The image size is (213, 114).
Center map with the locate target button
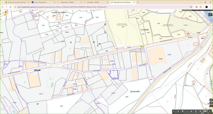(211, 100)
